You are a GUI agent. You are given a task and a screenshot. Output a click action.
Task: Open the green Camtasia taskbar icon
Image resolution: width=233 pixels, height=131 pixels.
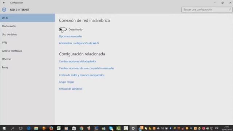[118, 128]
